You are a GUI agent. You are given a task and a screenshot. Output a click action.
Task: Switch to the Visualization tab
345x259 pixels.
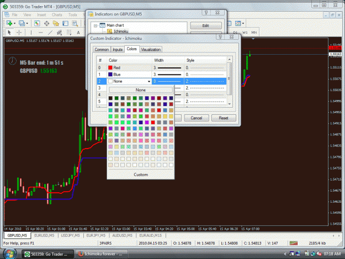[151, 50]
